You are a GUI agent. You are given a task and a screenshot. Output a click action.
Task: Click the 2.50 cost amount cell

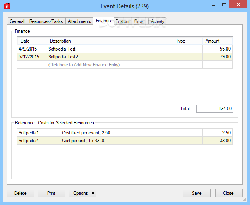pos(218,133)
